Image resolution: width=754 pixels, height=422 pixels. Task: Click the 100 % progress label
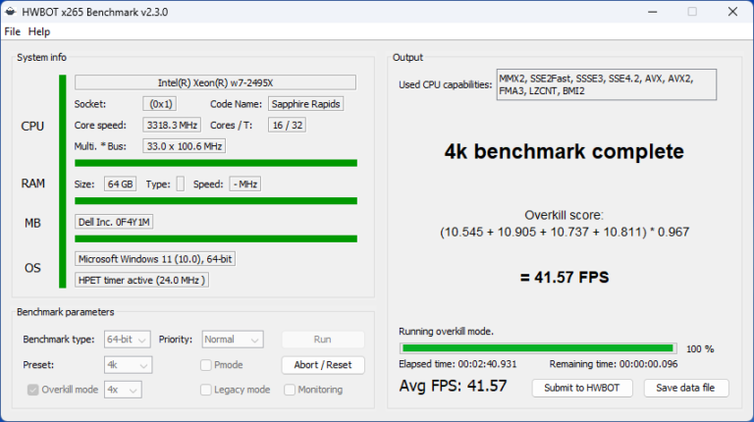pos(700,349)
